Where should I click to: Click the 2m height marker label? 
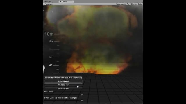point(50,65)
